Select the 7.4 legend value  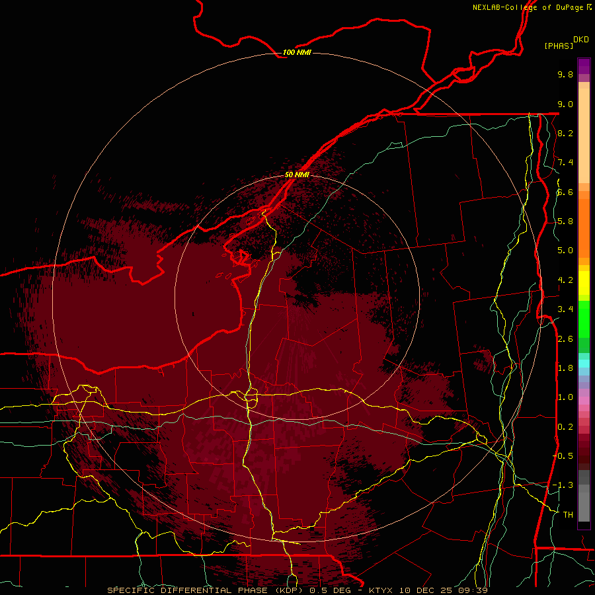point(565,163)
